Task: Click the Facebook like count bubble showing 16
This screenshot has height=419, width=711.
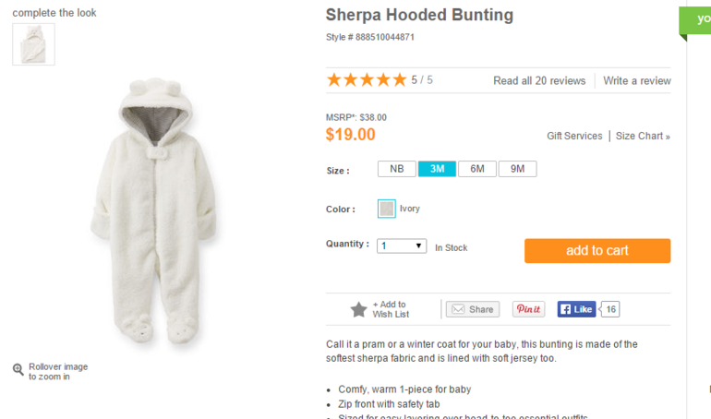Action: (609, 309)
